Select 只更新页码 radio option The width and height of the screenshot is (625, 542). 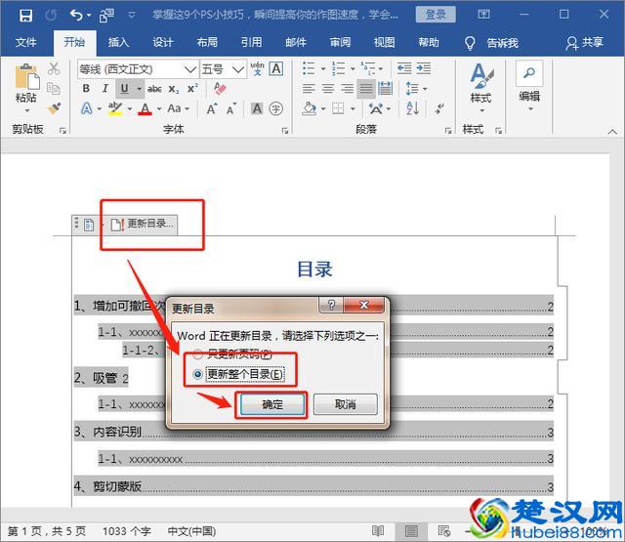point(197,354)
